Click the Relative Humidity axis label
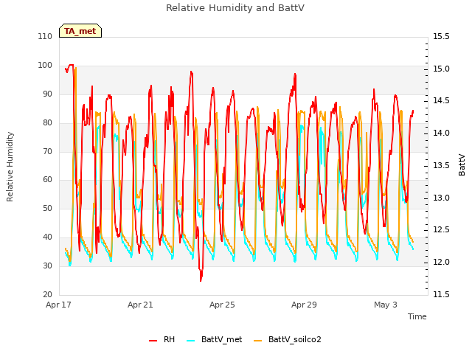Image resolution: width=472 pixels, height=354 pixels. tap(10, 167)
